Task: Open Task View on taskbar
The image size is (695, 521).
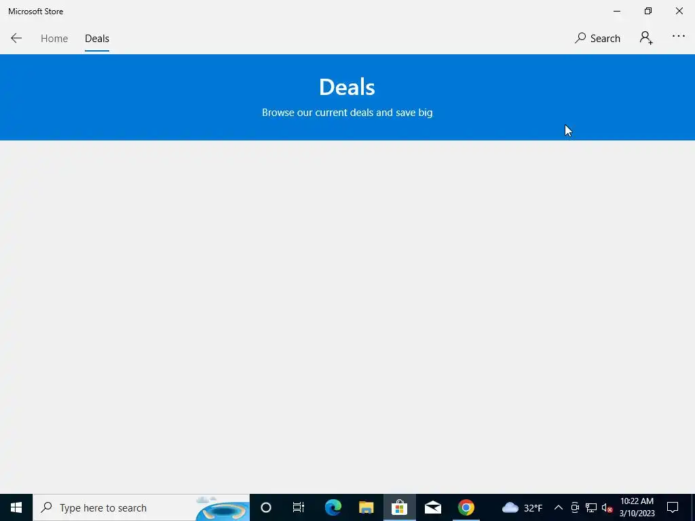Action: coord(299,507)
